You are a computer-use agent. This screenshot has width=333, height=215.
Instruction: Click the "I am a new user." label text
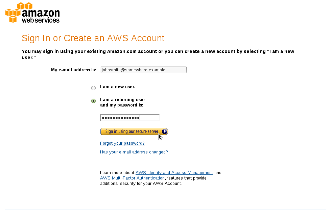pos(118,87)
